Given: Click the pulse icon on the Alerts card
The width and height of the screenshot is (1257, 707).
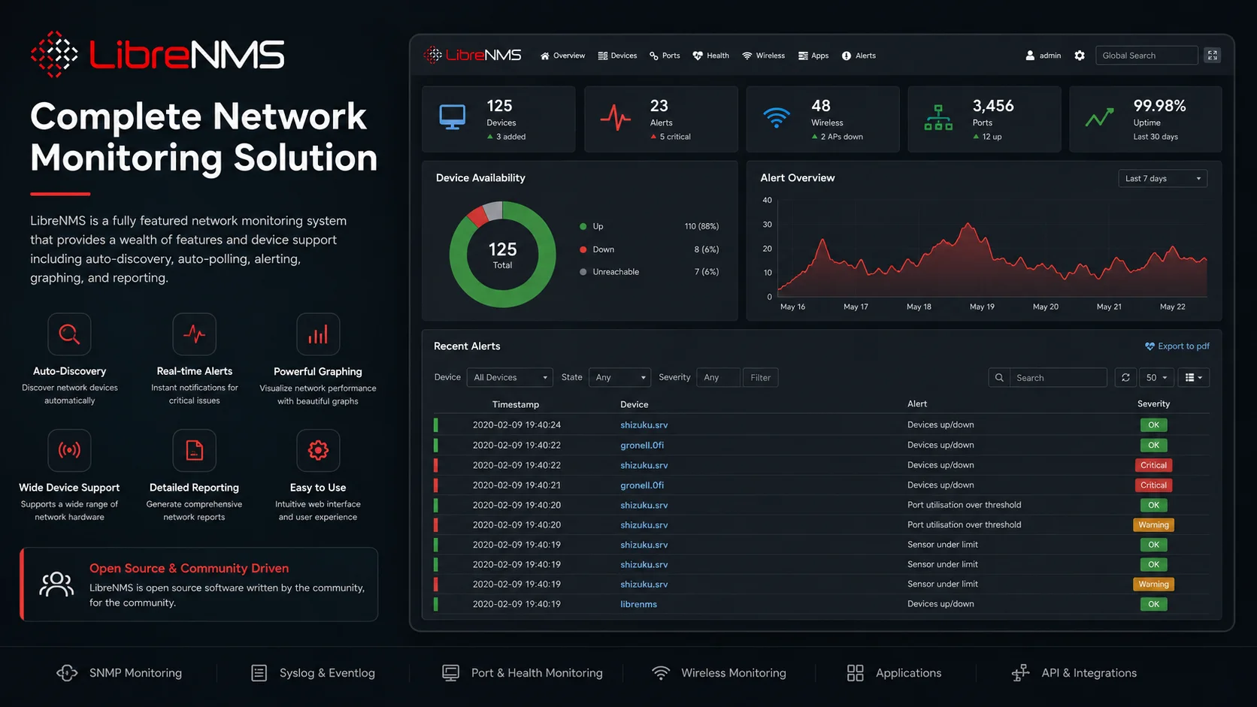Looking at the screenshot, I should (616, 118).
